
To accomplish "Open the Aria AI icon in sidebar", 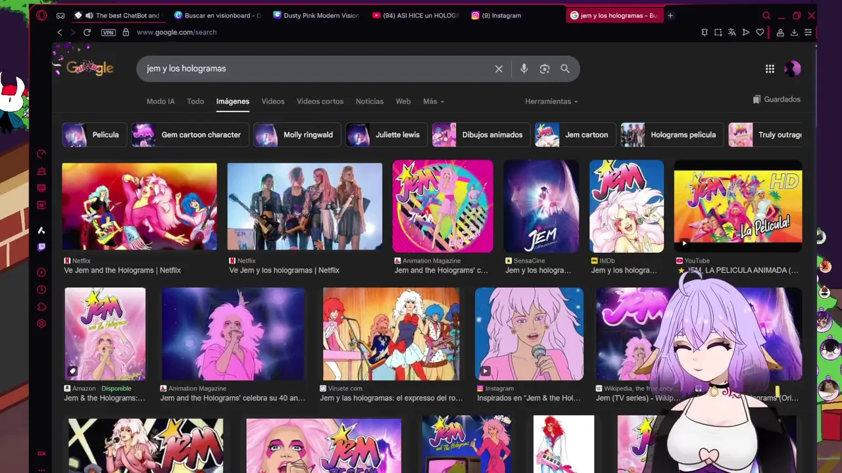I will pyautogui.click(x=41, y=230).
